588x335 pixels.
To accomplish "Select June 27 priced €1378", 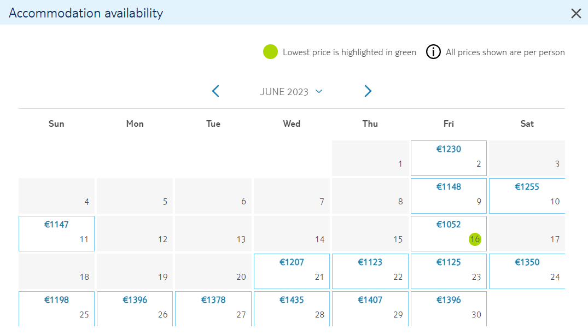I will point(213,309).
